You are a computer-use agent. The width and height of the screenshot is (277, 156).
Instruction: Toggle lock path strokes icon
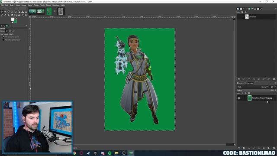click(242, 12)
